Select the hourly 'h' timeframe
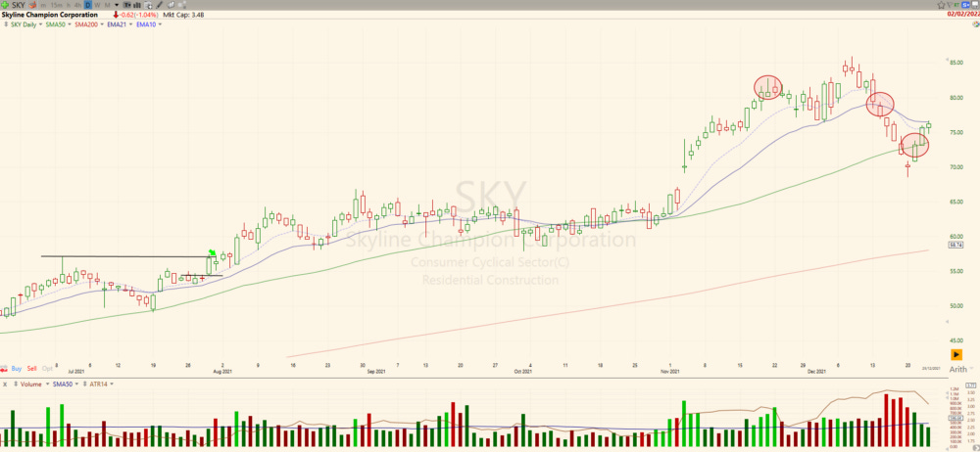This screenshot has width=980, height=452. (x=69, y=5)
